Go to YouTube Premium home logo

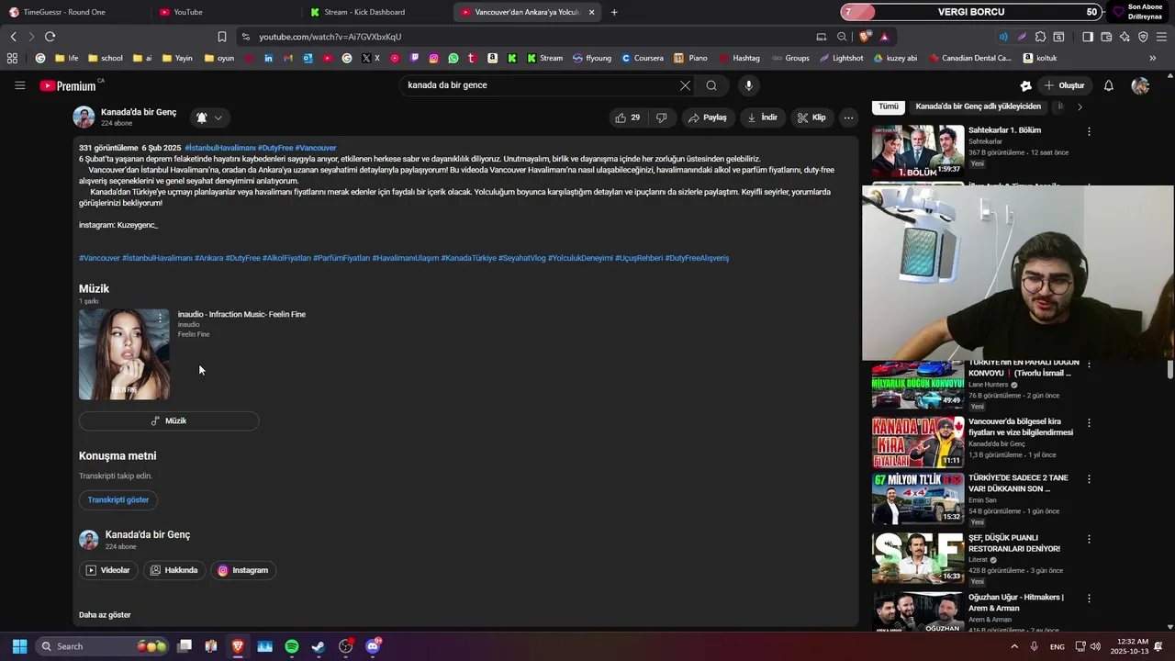[70, 85]
